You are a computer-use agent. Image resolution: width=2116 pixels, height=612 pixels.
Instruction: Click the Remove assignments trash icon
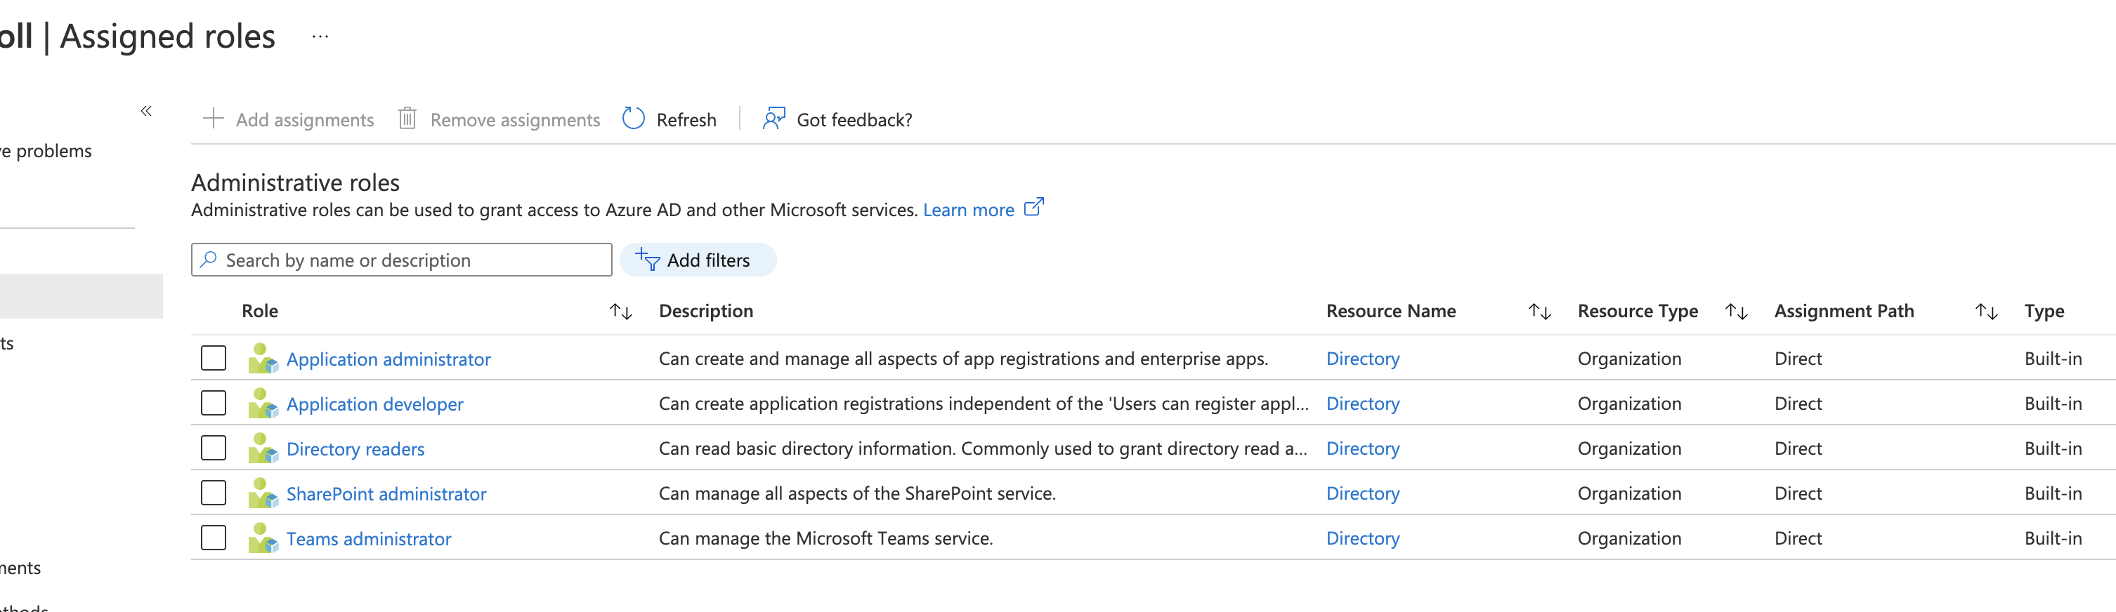407,119
